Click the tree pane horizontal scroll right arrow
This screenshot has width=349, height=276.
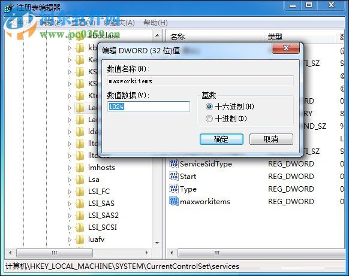pyautogui.click(x=147, y=253)
